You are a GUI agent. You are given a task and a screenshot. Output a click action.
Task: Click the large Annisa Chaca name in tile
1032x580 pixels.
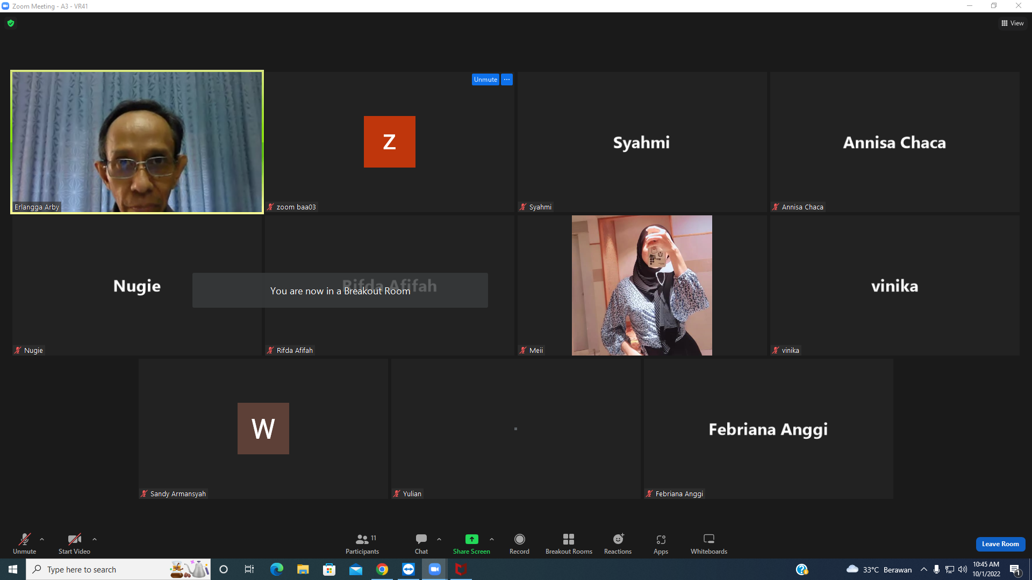(x=894, y=142)
